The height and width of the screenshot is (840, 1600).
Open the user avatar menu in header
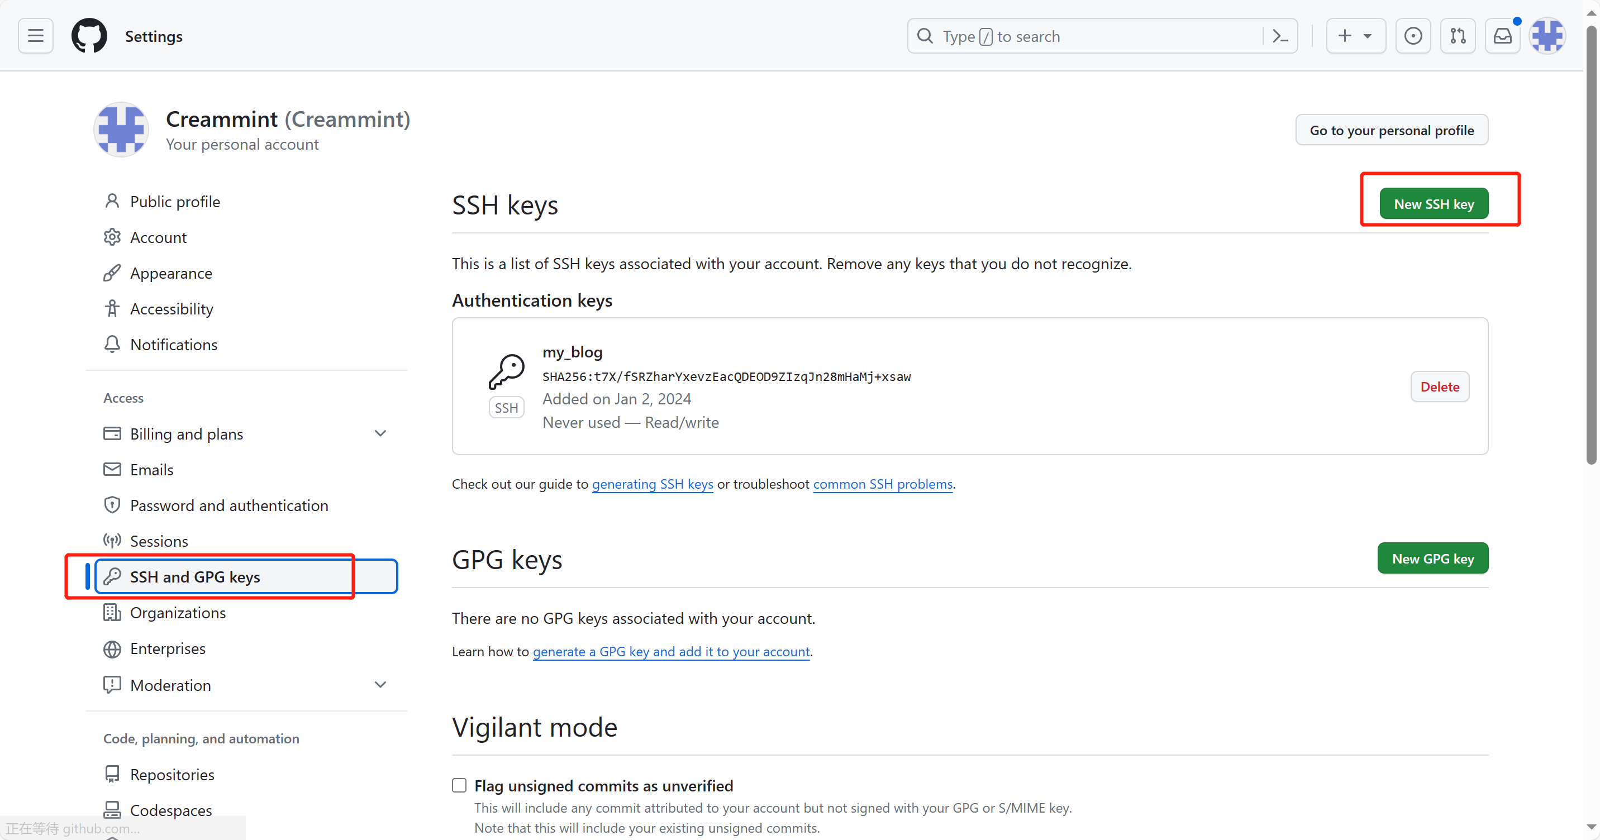point(1547,36)
